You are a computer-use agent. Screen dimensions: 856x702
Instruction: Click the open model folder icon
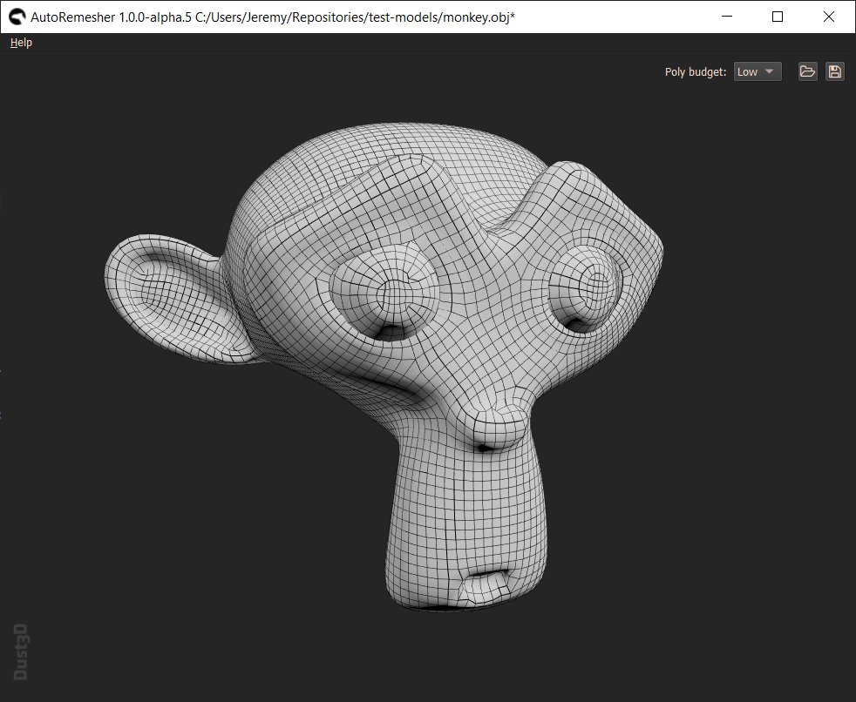[x=807, y=71]
